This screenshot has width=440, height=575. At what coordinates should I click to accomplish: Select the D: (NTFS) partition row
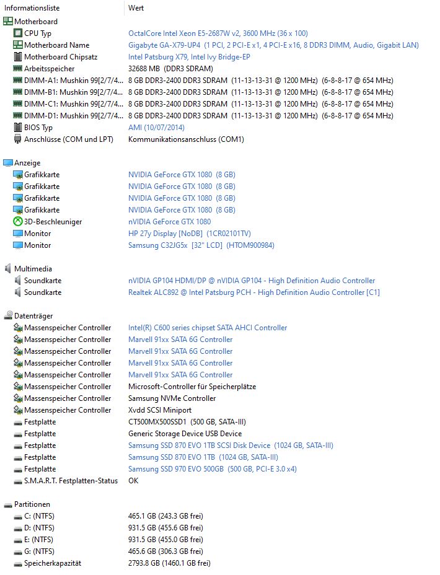(x=39, y=527)
